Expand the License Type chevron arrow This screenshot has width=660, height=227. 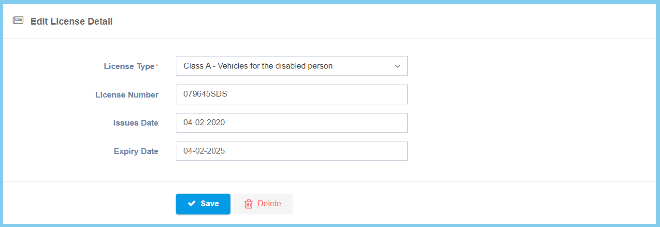[398, 66]
